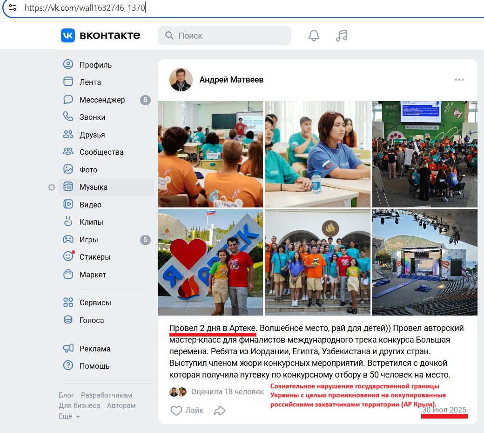
Task: Open the three-dot post options menu
Action: [x=459, y=80]
